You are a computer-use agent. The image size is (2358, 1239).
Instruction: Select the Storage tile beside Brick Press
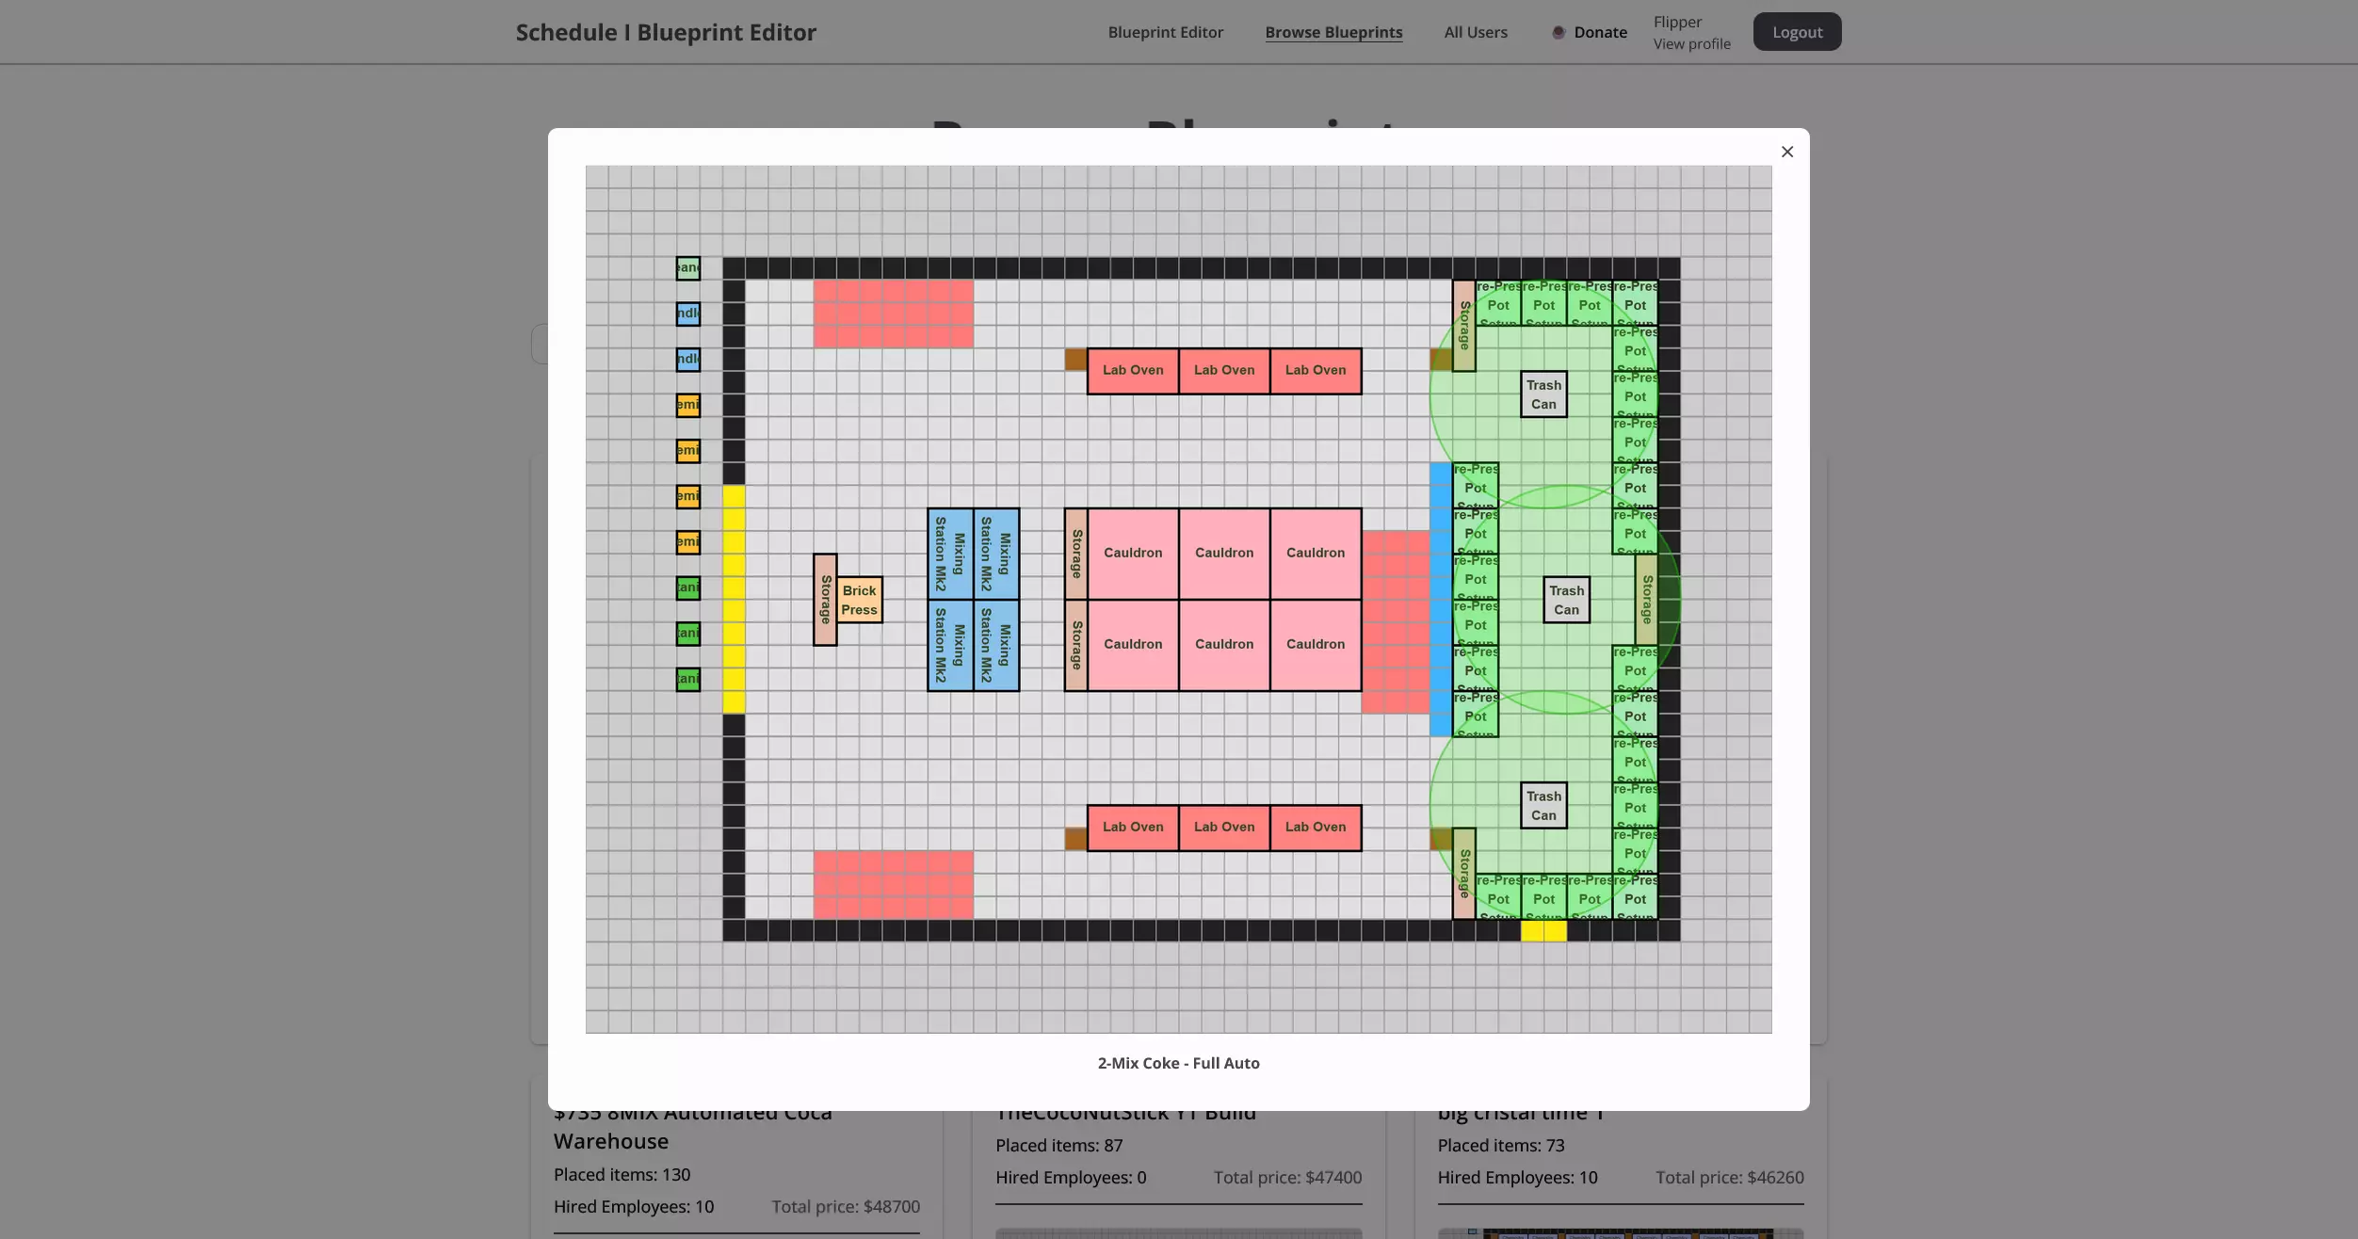coord(825,600)
